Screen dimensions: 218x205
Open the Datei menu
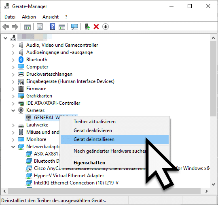[10, 17]
